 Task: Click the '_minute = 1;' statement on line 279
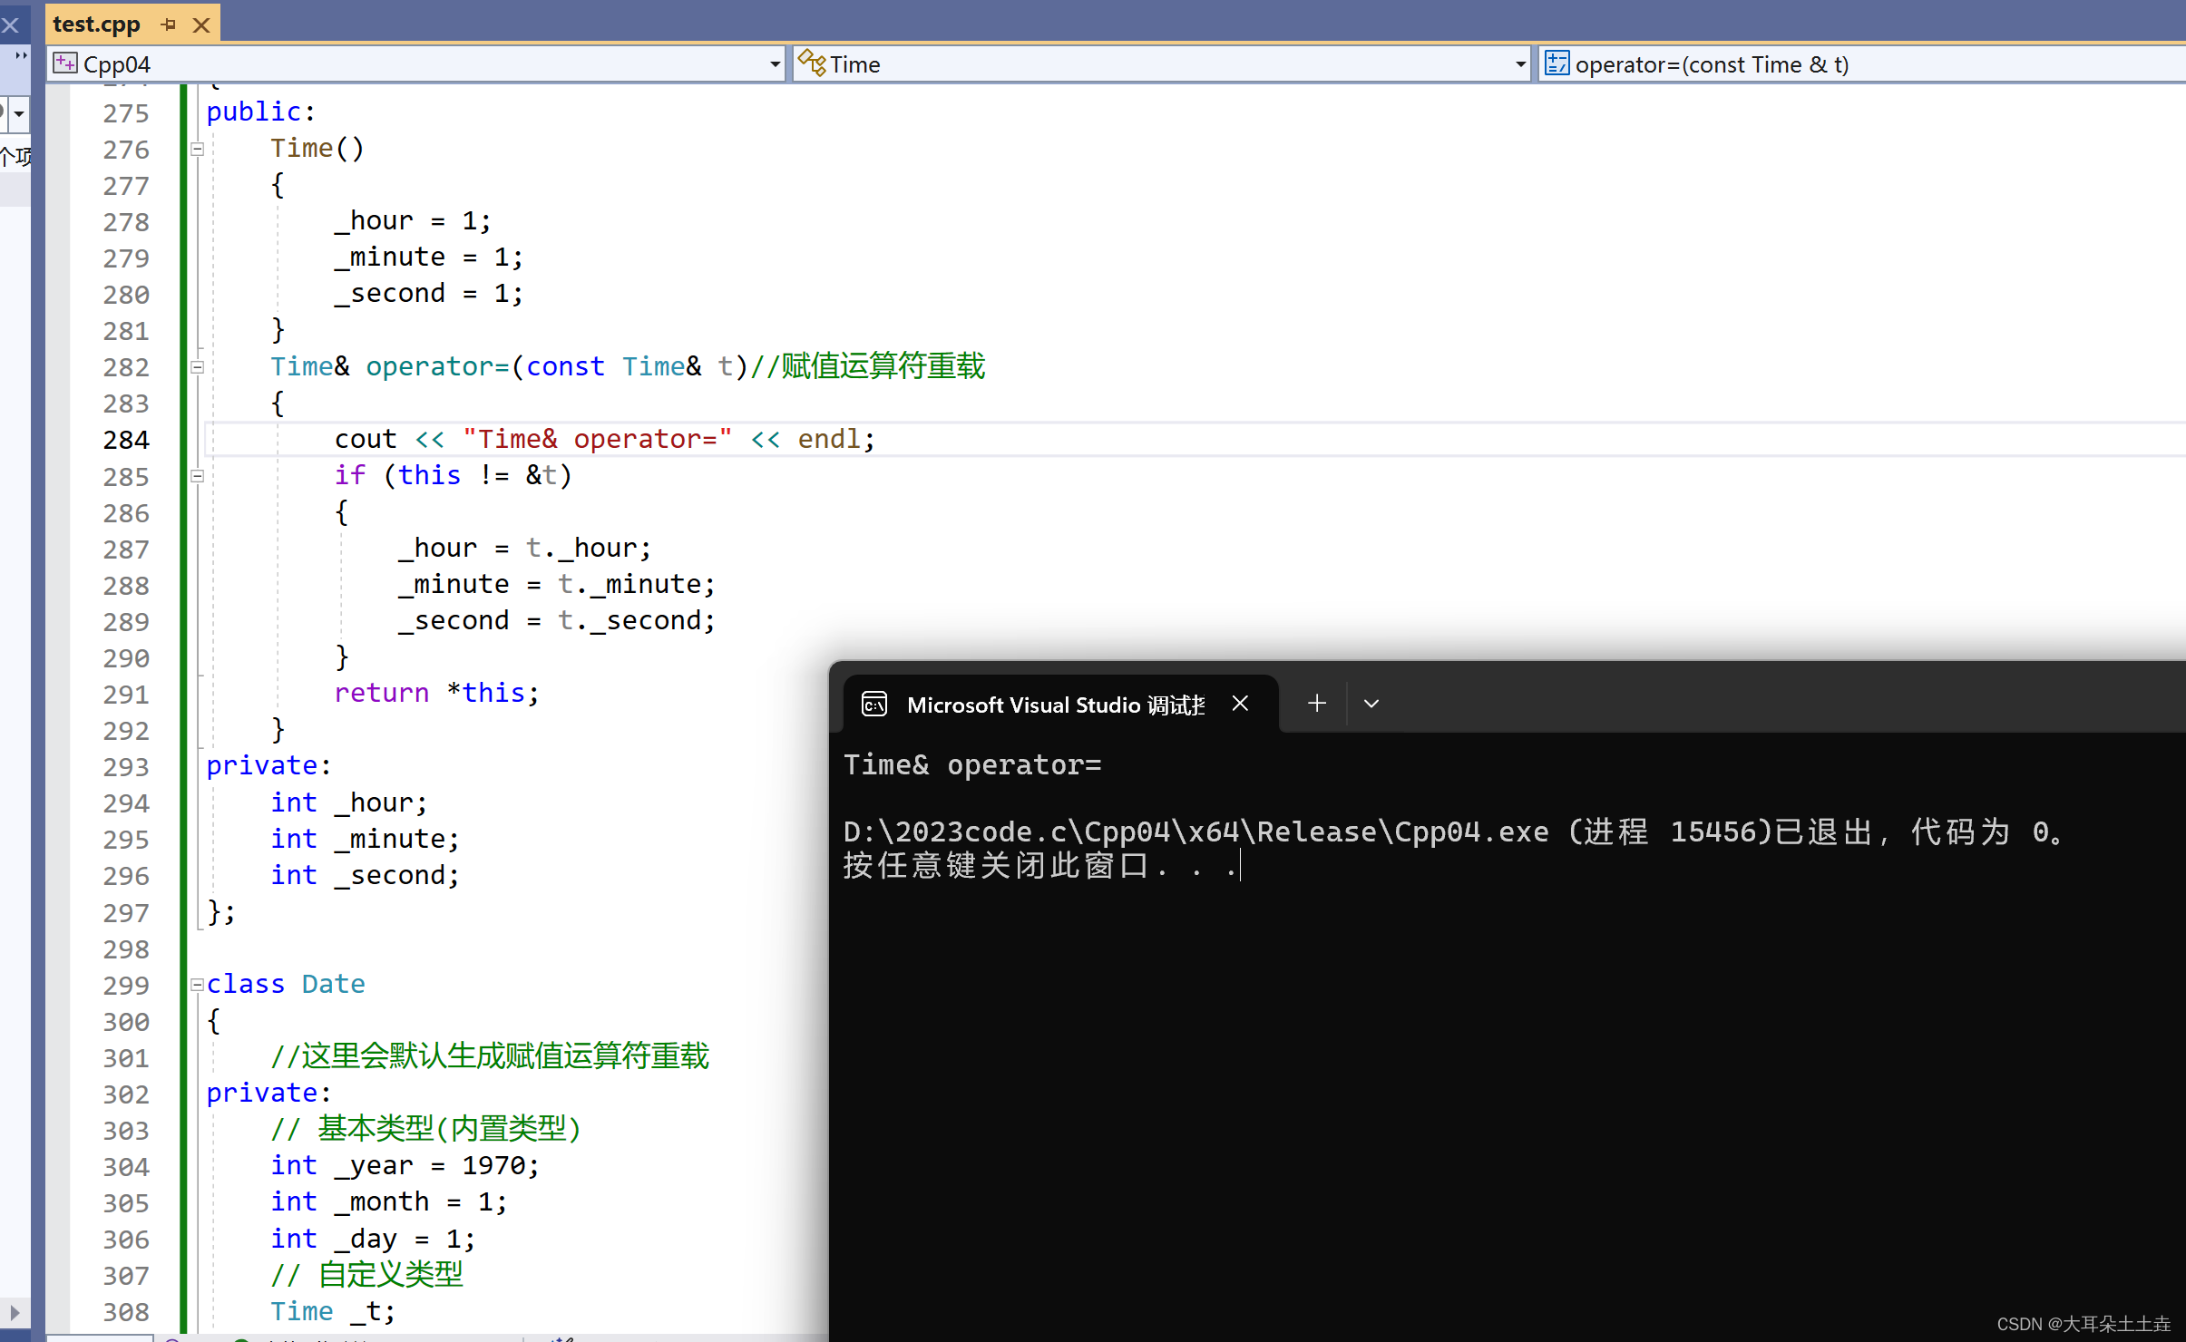click(429, 258)
